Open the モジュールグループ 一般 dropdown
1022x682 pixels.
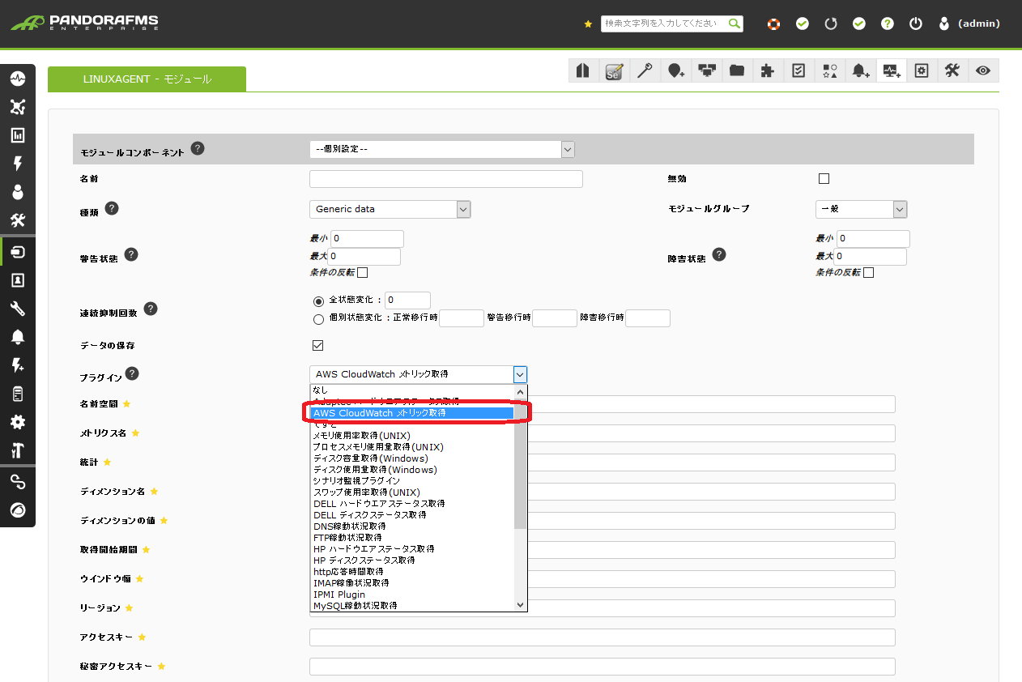coord(861,209)
